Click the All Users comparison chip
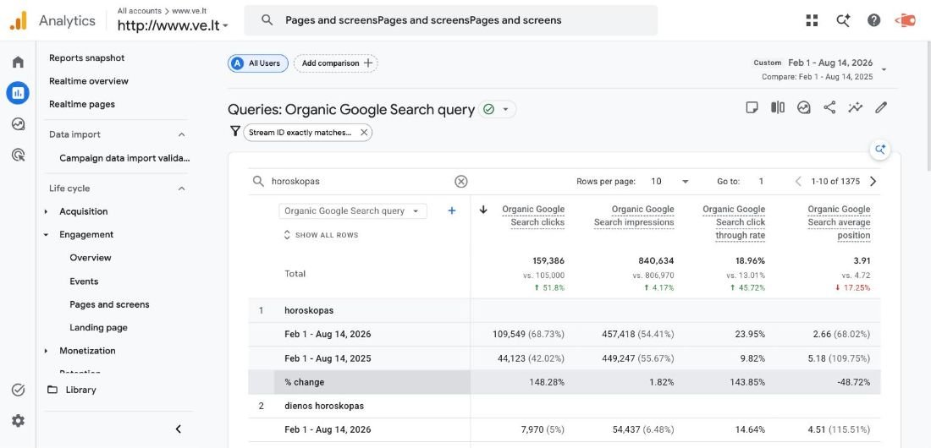This screenshot has width=931, height=448. coord(258,63)
